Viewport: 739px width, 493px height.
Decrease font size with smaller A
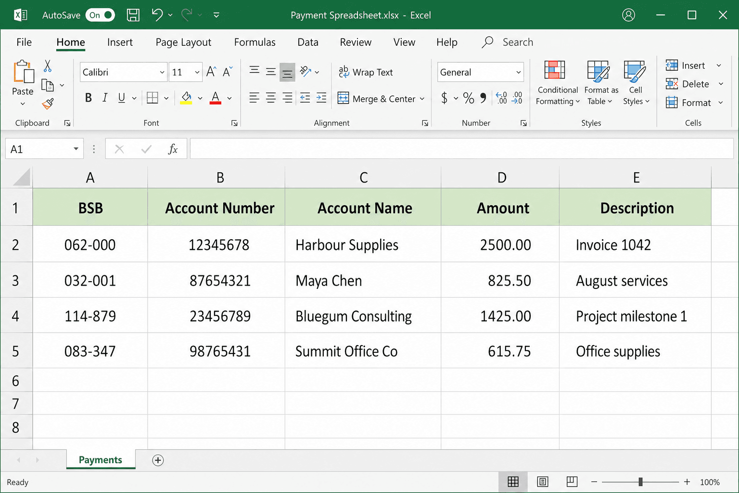(x=228, y=72)
